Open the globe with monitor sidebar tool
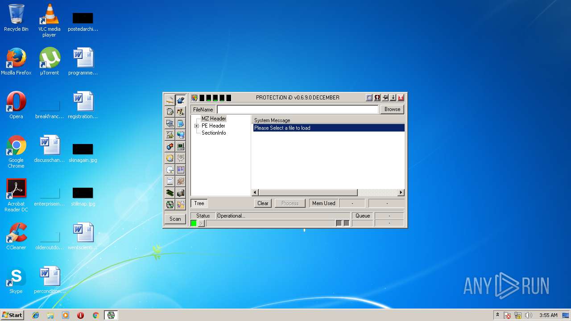 tap(181, 135)
